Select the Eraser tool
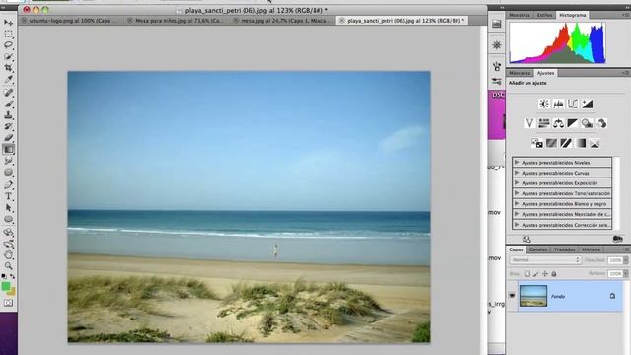The height and width of the screenshot is (355, 631). (9, 138)
